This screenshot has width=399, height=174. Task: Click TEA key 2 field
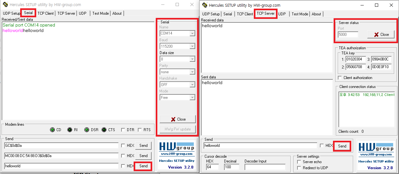355,67
